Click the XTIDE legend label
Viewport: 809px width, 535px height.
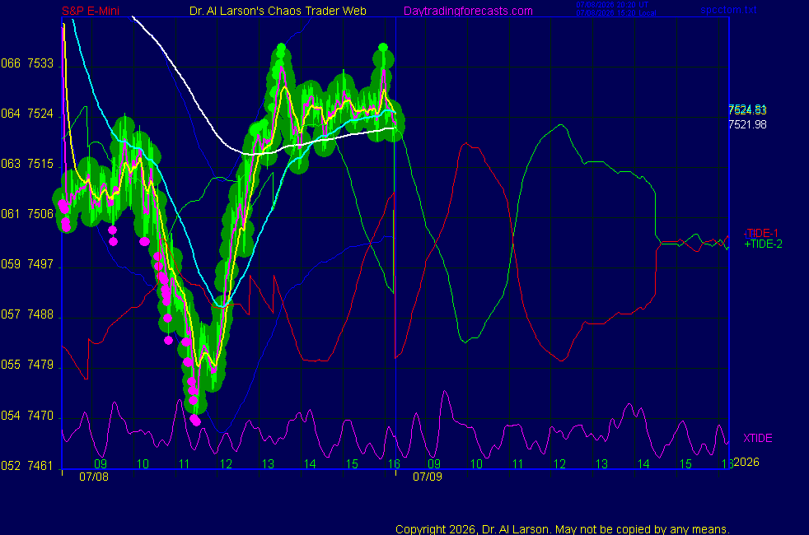pyautogui.click(x=757, y=438)
